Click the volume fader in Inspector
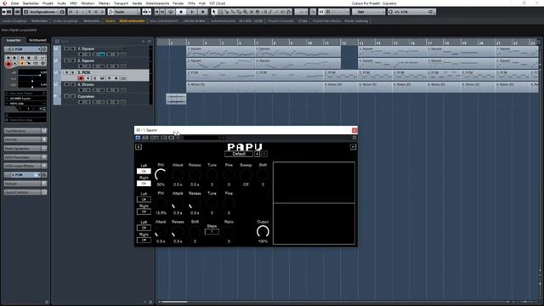This screenshot has width=544, height=306. 32,75
